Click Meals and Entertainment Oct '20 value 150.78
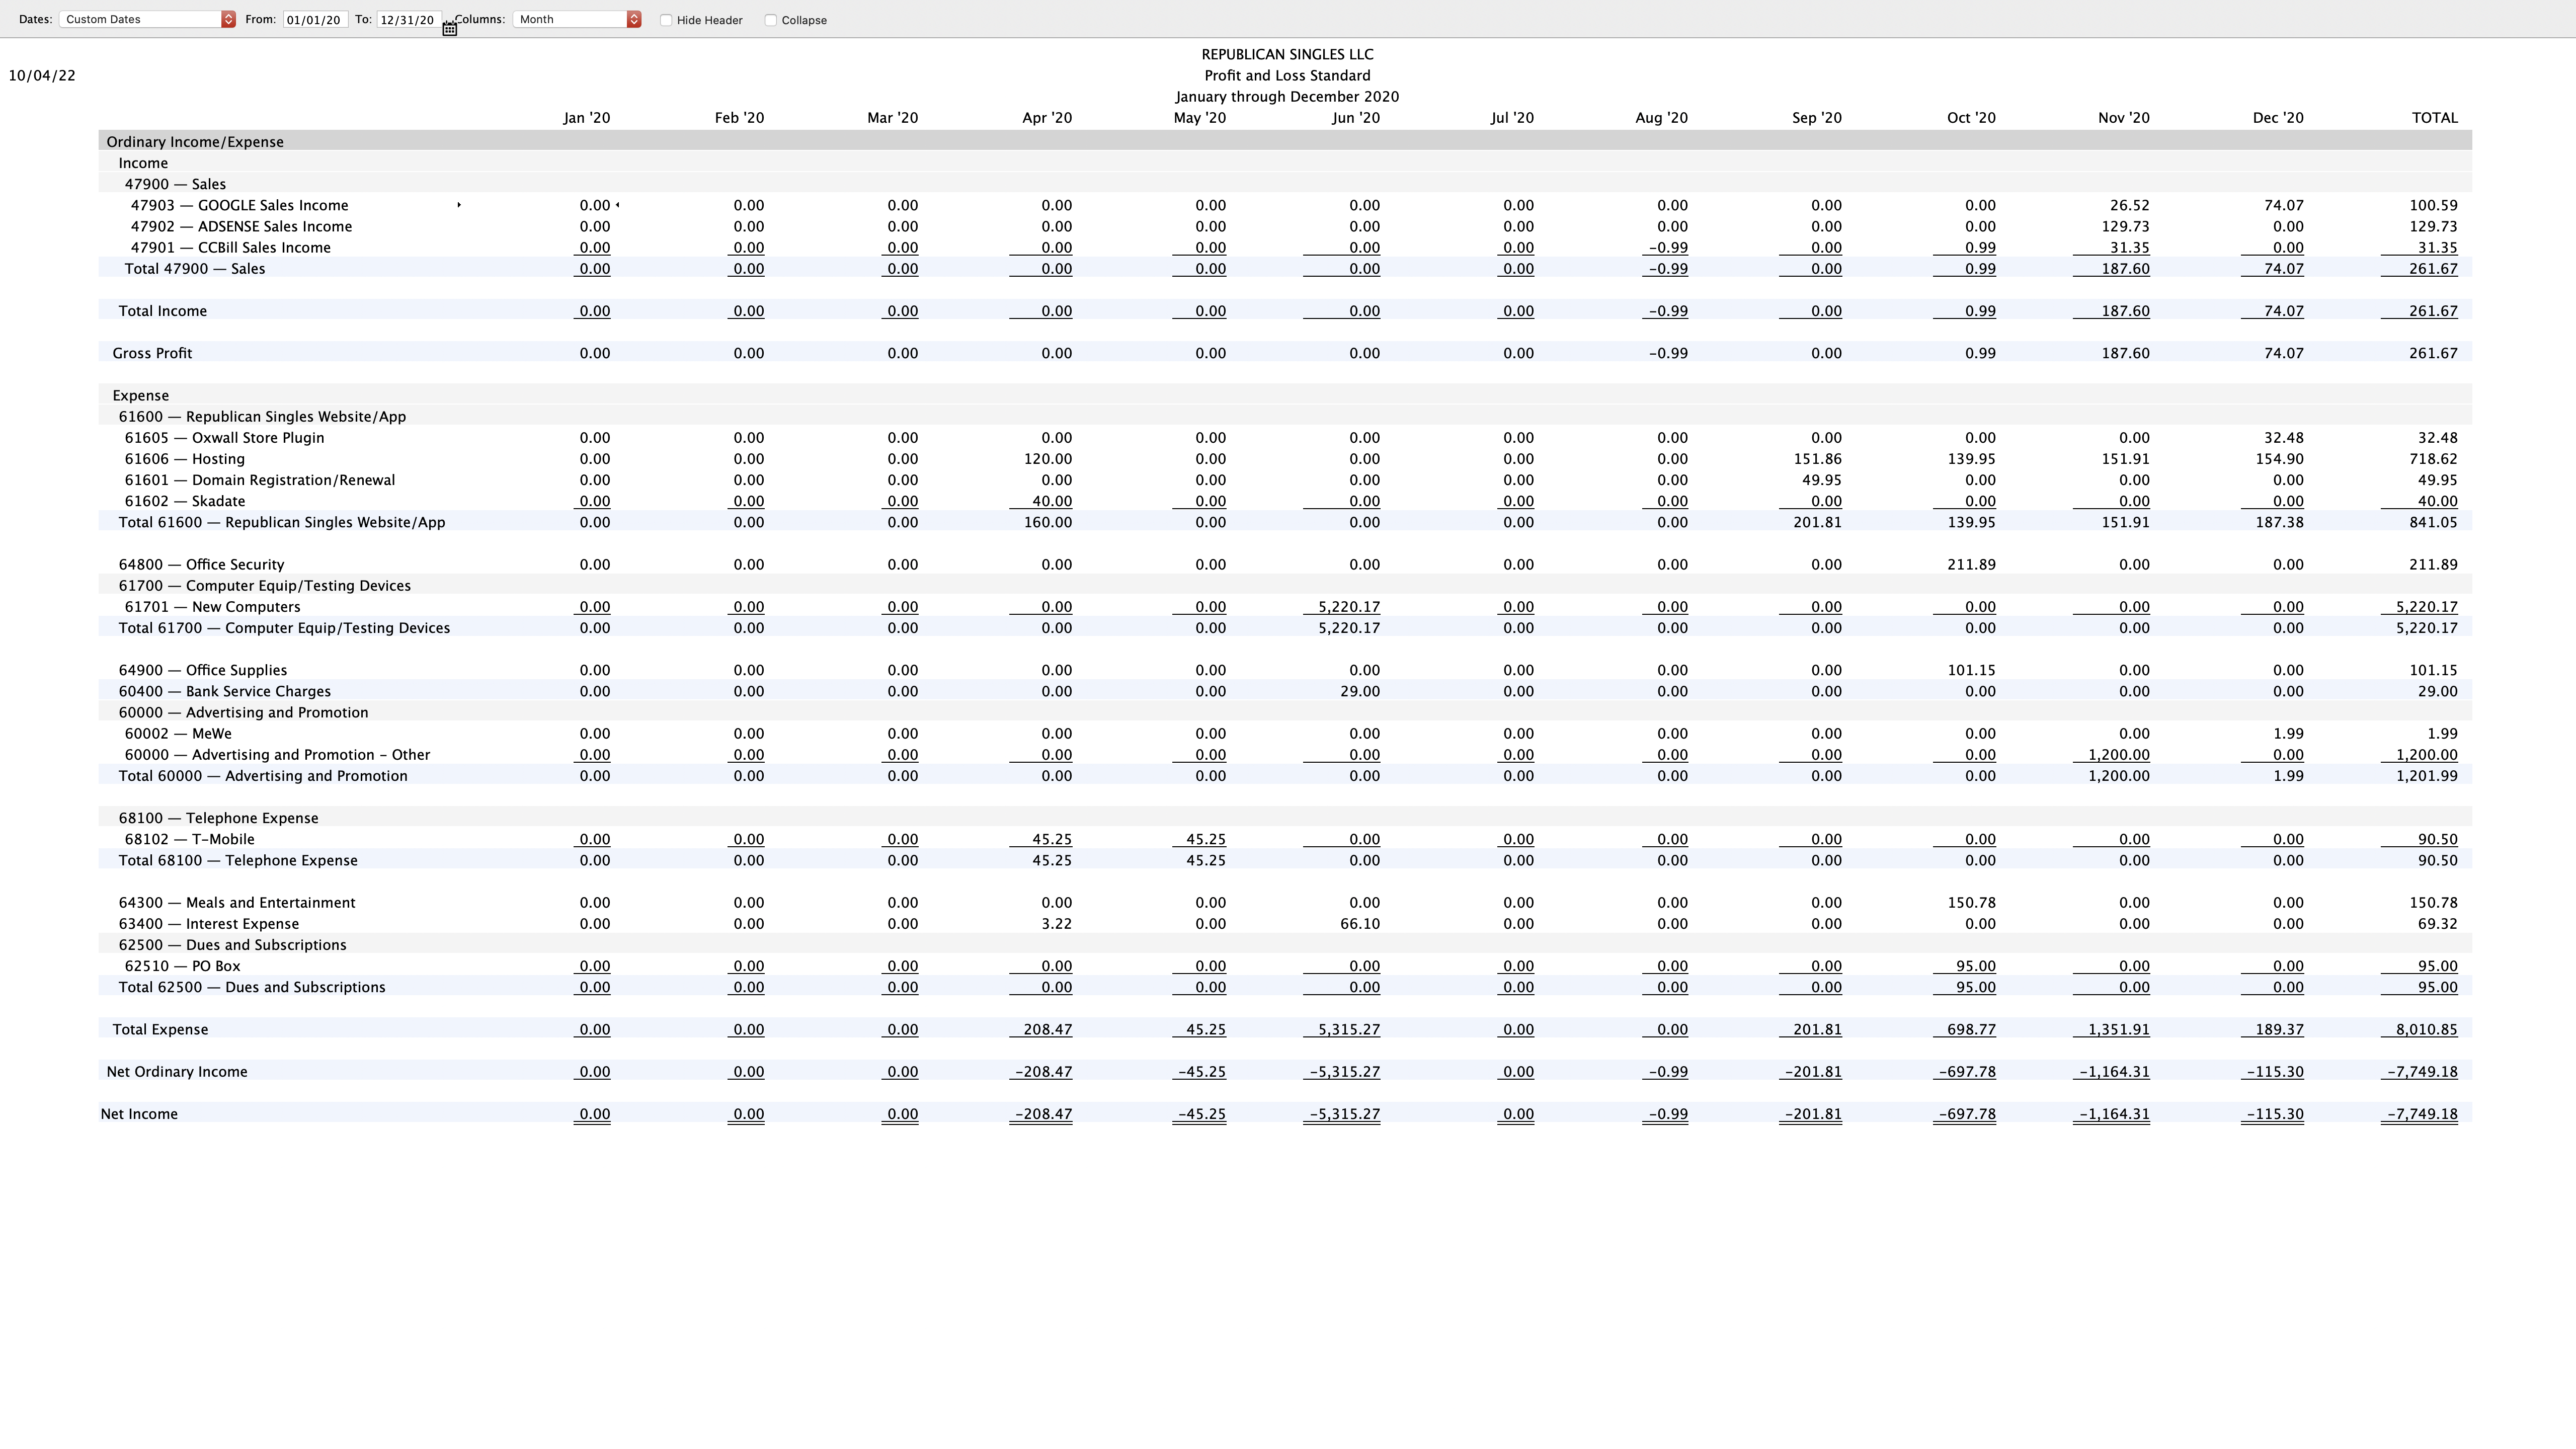 tap(1971, 903)
